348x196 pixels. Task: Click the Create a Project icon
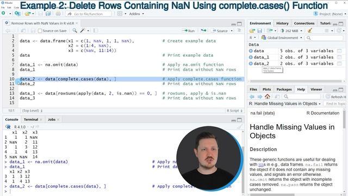tap(17, 14)
